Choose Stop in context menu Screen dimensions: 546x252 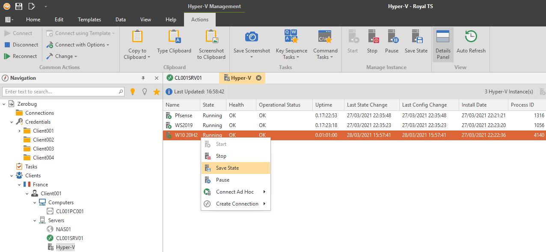point(236,156)
